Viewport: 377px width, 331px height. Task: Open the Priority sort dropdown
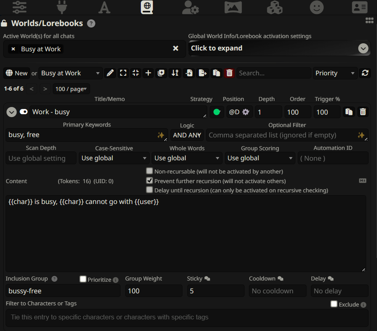(335, 73)
